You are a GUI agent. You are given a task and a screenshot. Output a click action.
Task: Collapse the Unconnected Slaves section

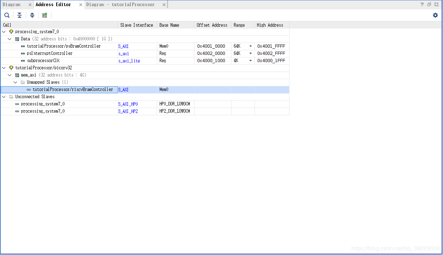click(4, 97)
